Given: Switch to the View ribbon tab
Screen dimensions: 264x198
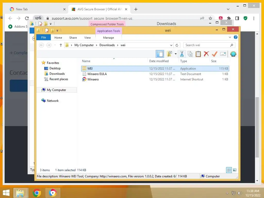Looking at the screenshot, I should 87,38.
